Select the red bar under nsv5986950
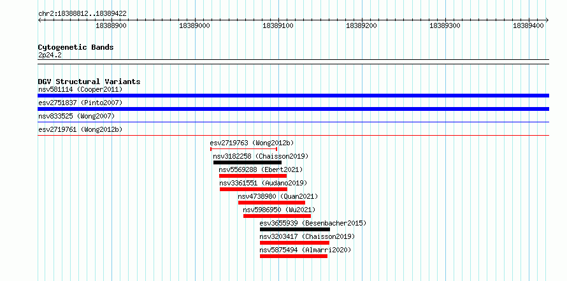 click(x=277, y=216)
